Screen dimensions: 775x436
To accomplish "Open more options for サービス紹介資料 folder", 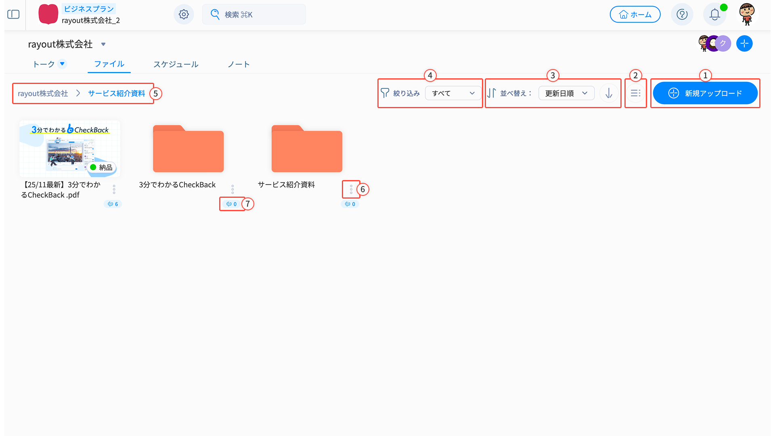I will click(x=351, y=189).
